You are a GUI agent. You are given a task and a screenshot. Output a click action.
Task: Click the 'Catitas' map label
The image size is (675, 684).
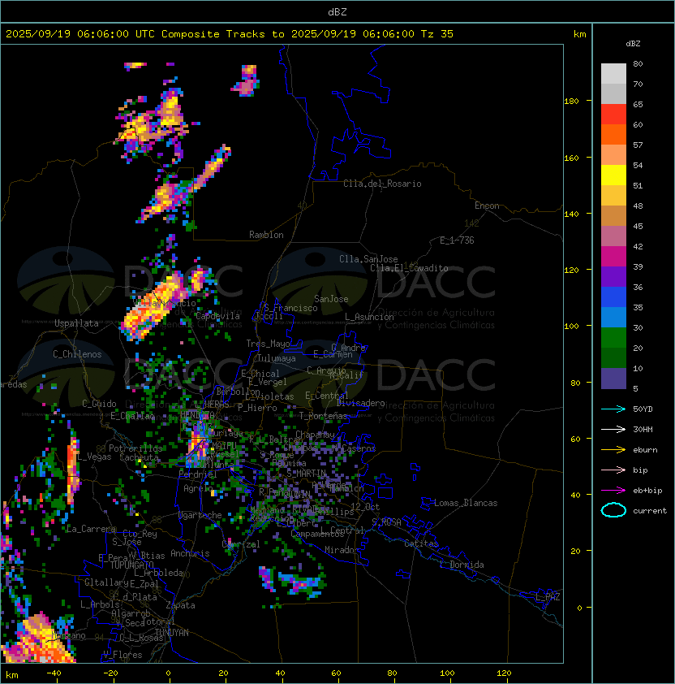(421, 544)
